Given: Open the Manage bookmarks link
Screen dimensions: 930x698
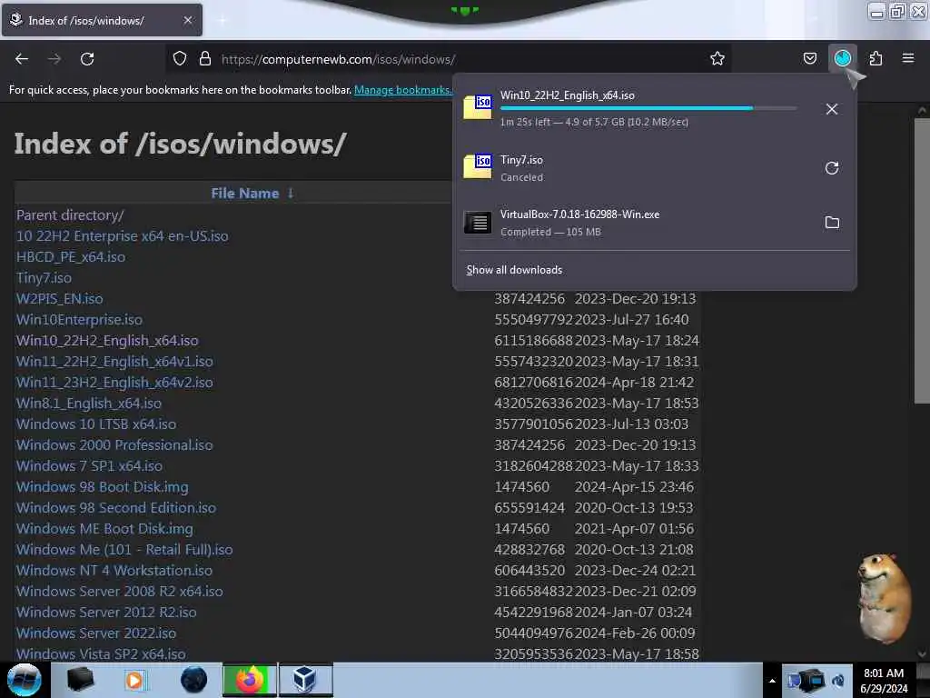Looking at the screenshot, I should (x=402, y=90).
